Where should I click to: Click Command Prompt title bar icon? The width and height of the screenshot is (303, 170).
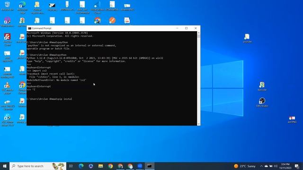coord(29,28)
